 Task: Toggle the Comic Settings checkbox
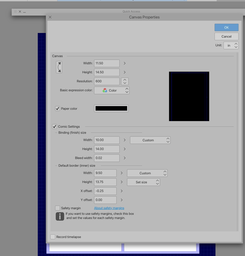point(55,127)
